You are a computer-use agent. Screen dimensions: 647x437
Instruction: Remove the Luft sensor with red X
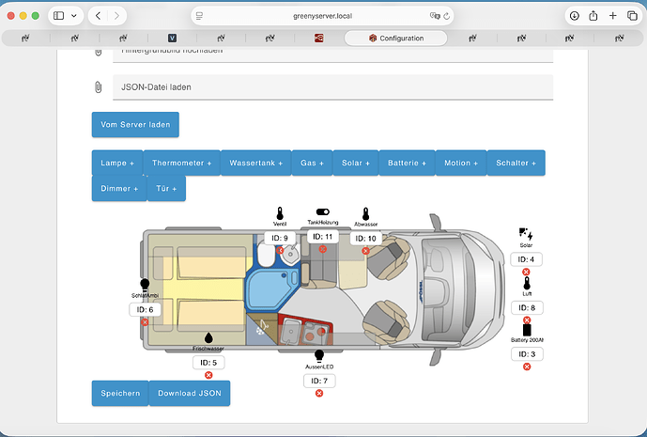coord(526,320)
